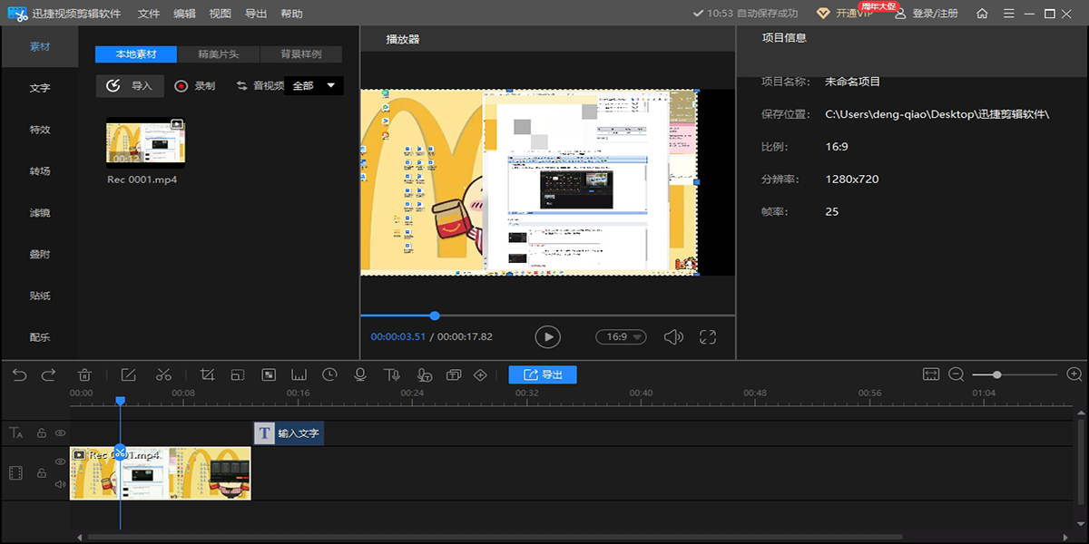Click the blue 导出 export button
Viewport: 1089px width, 544px height.
(x=543, y=374)
